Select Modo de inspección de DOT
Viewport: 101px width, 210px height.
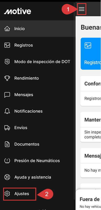(38, 62)
